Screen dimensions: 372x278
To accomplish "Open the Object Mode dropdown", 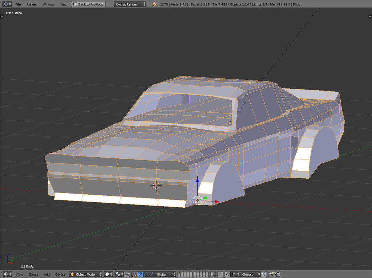I will point(86,274).
